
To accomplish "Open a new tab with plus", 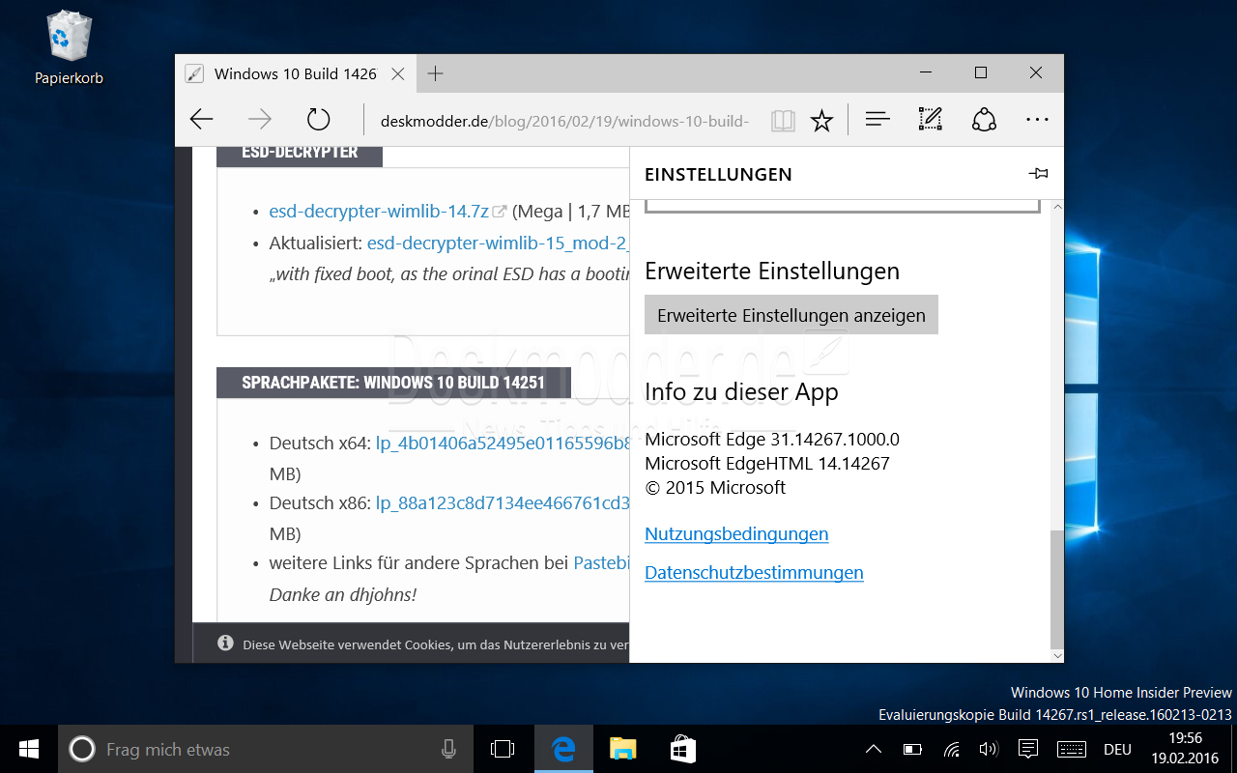I will pyautogui.click(x=435, y=73).
